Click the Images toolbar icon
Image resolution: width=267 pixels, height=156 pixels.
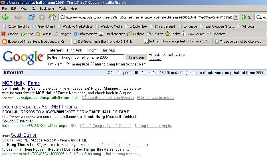(56, 34)
